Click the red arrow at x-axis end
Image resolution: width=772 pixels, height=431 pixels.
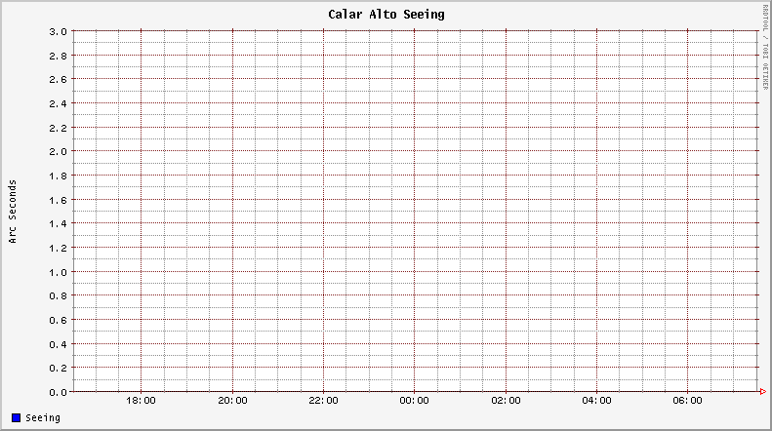(762, 392)
